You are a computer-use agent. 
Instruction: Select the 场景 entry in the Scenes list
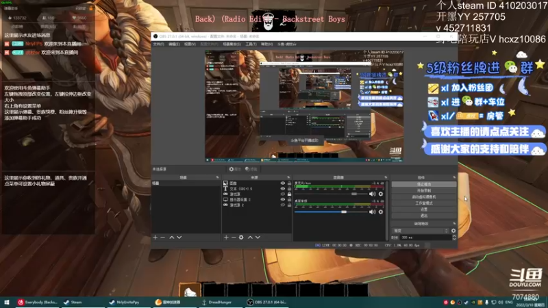pos(186,183)
